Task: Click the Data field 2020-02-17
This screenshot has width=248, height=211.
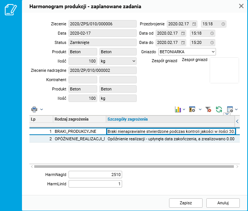Action: click(x=102, y=33)
